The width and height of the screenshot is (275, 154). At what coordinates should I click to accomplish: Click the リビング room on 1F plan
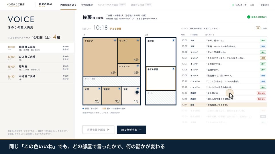(100, 57)
